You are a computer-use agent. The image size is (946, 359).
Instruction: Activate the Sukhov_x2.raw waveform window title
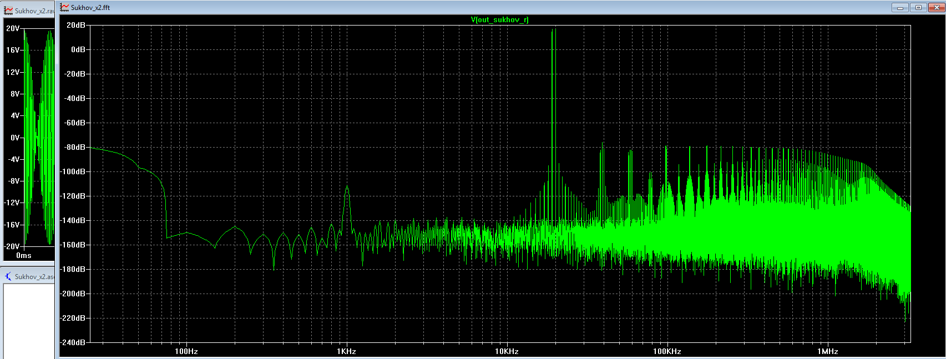(x=34, y=11)
